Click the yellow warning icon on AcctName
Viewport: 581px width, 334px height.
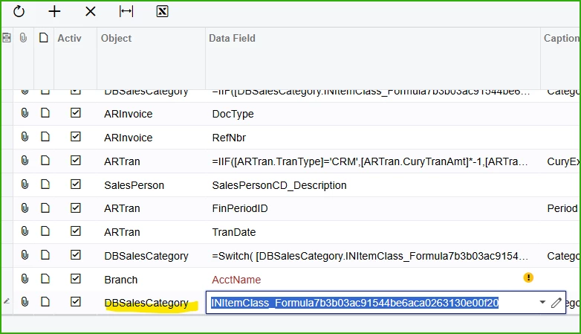(x=528, y=277)
